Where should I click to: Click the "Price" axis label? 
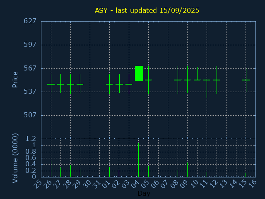click(x=15, y=80)
